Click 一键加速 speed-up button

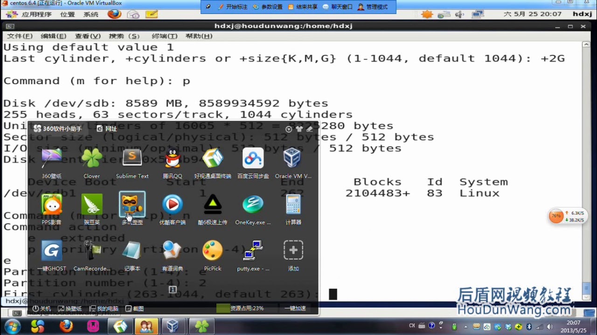click(295, 308)
